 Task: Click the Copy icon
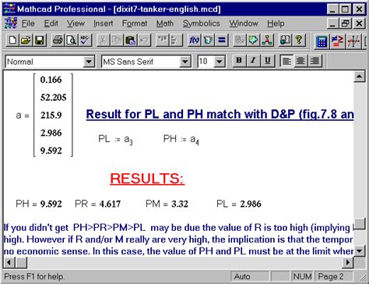(x=117, y=41)
